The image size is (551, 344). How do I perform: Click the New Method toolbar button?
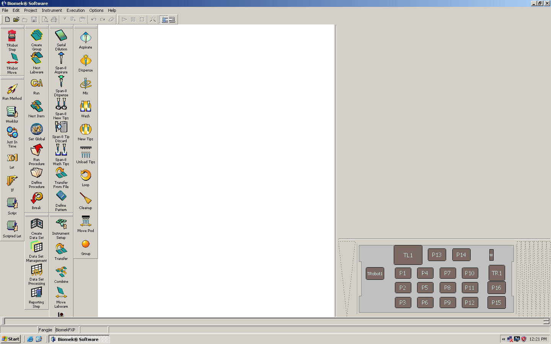(x=7, y=19)
